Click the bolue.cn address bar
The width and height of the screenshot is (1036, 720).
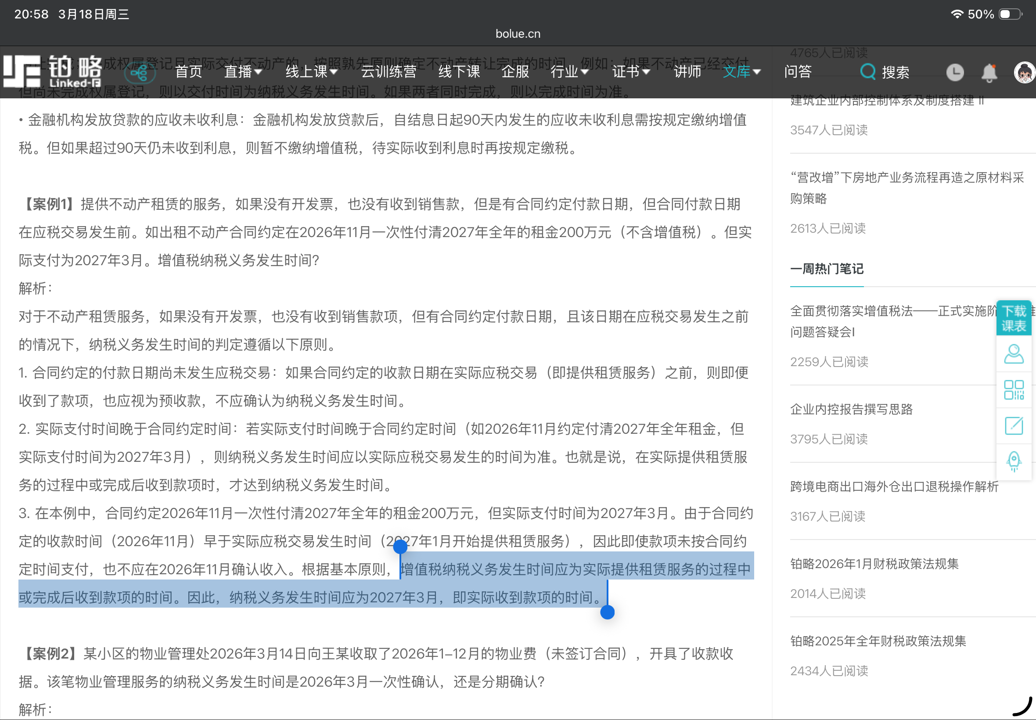click(x=518, y=34)
